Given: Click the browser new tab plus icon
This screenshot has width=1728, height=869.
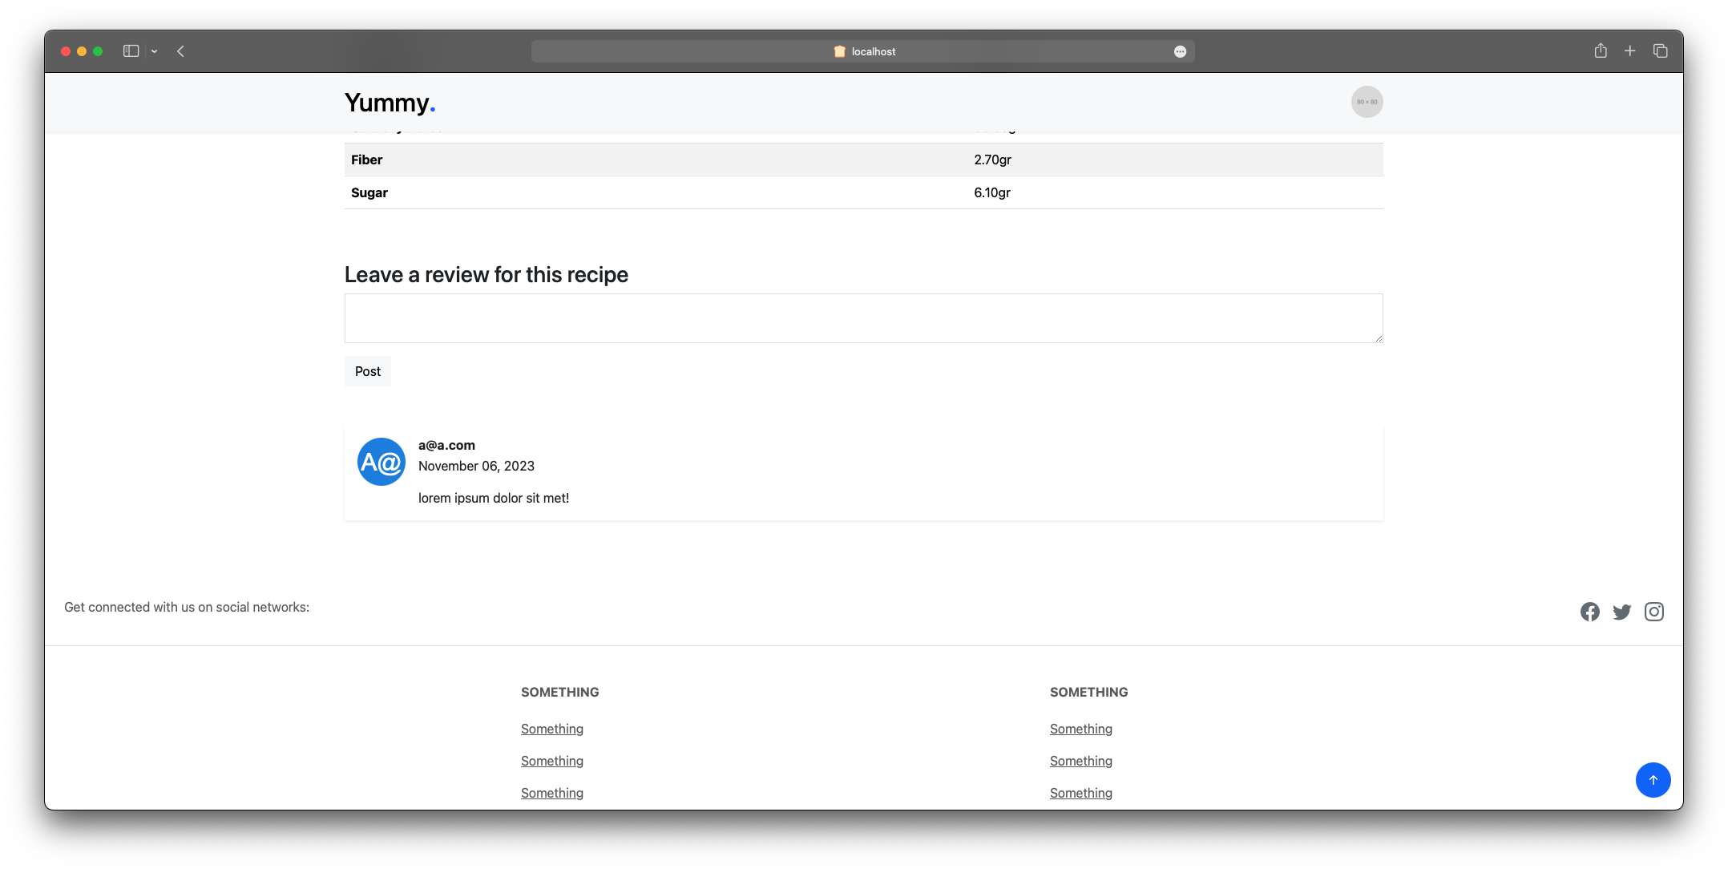Looking at the screenshot, I should (x=1629, y=51).
